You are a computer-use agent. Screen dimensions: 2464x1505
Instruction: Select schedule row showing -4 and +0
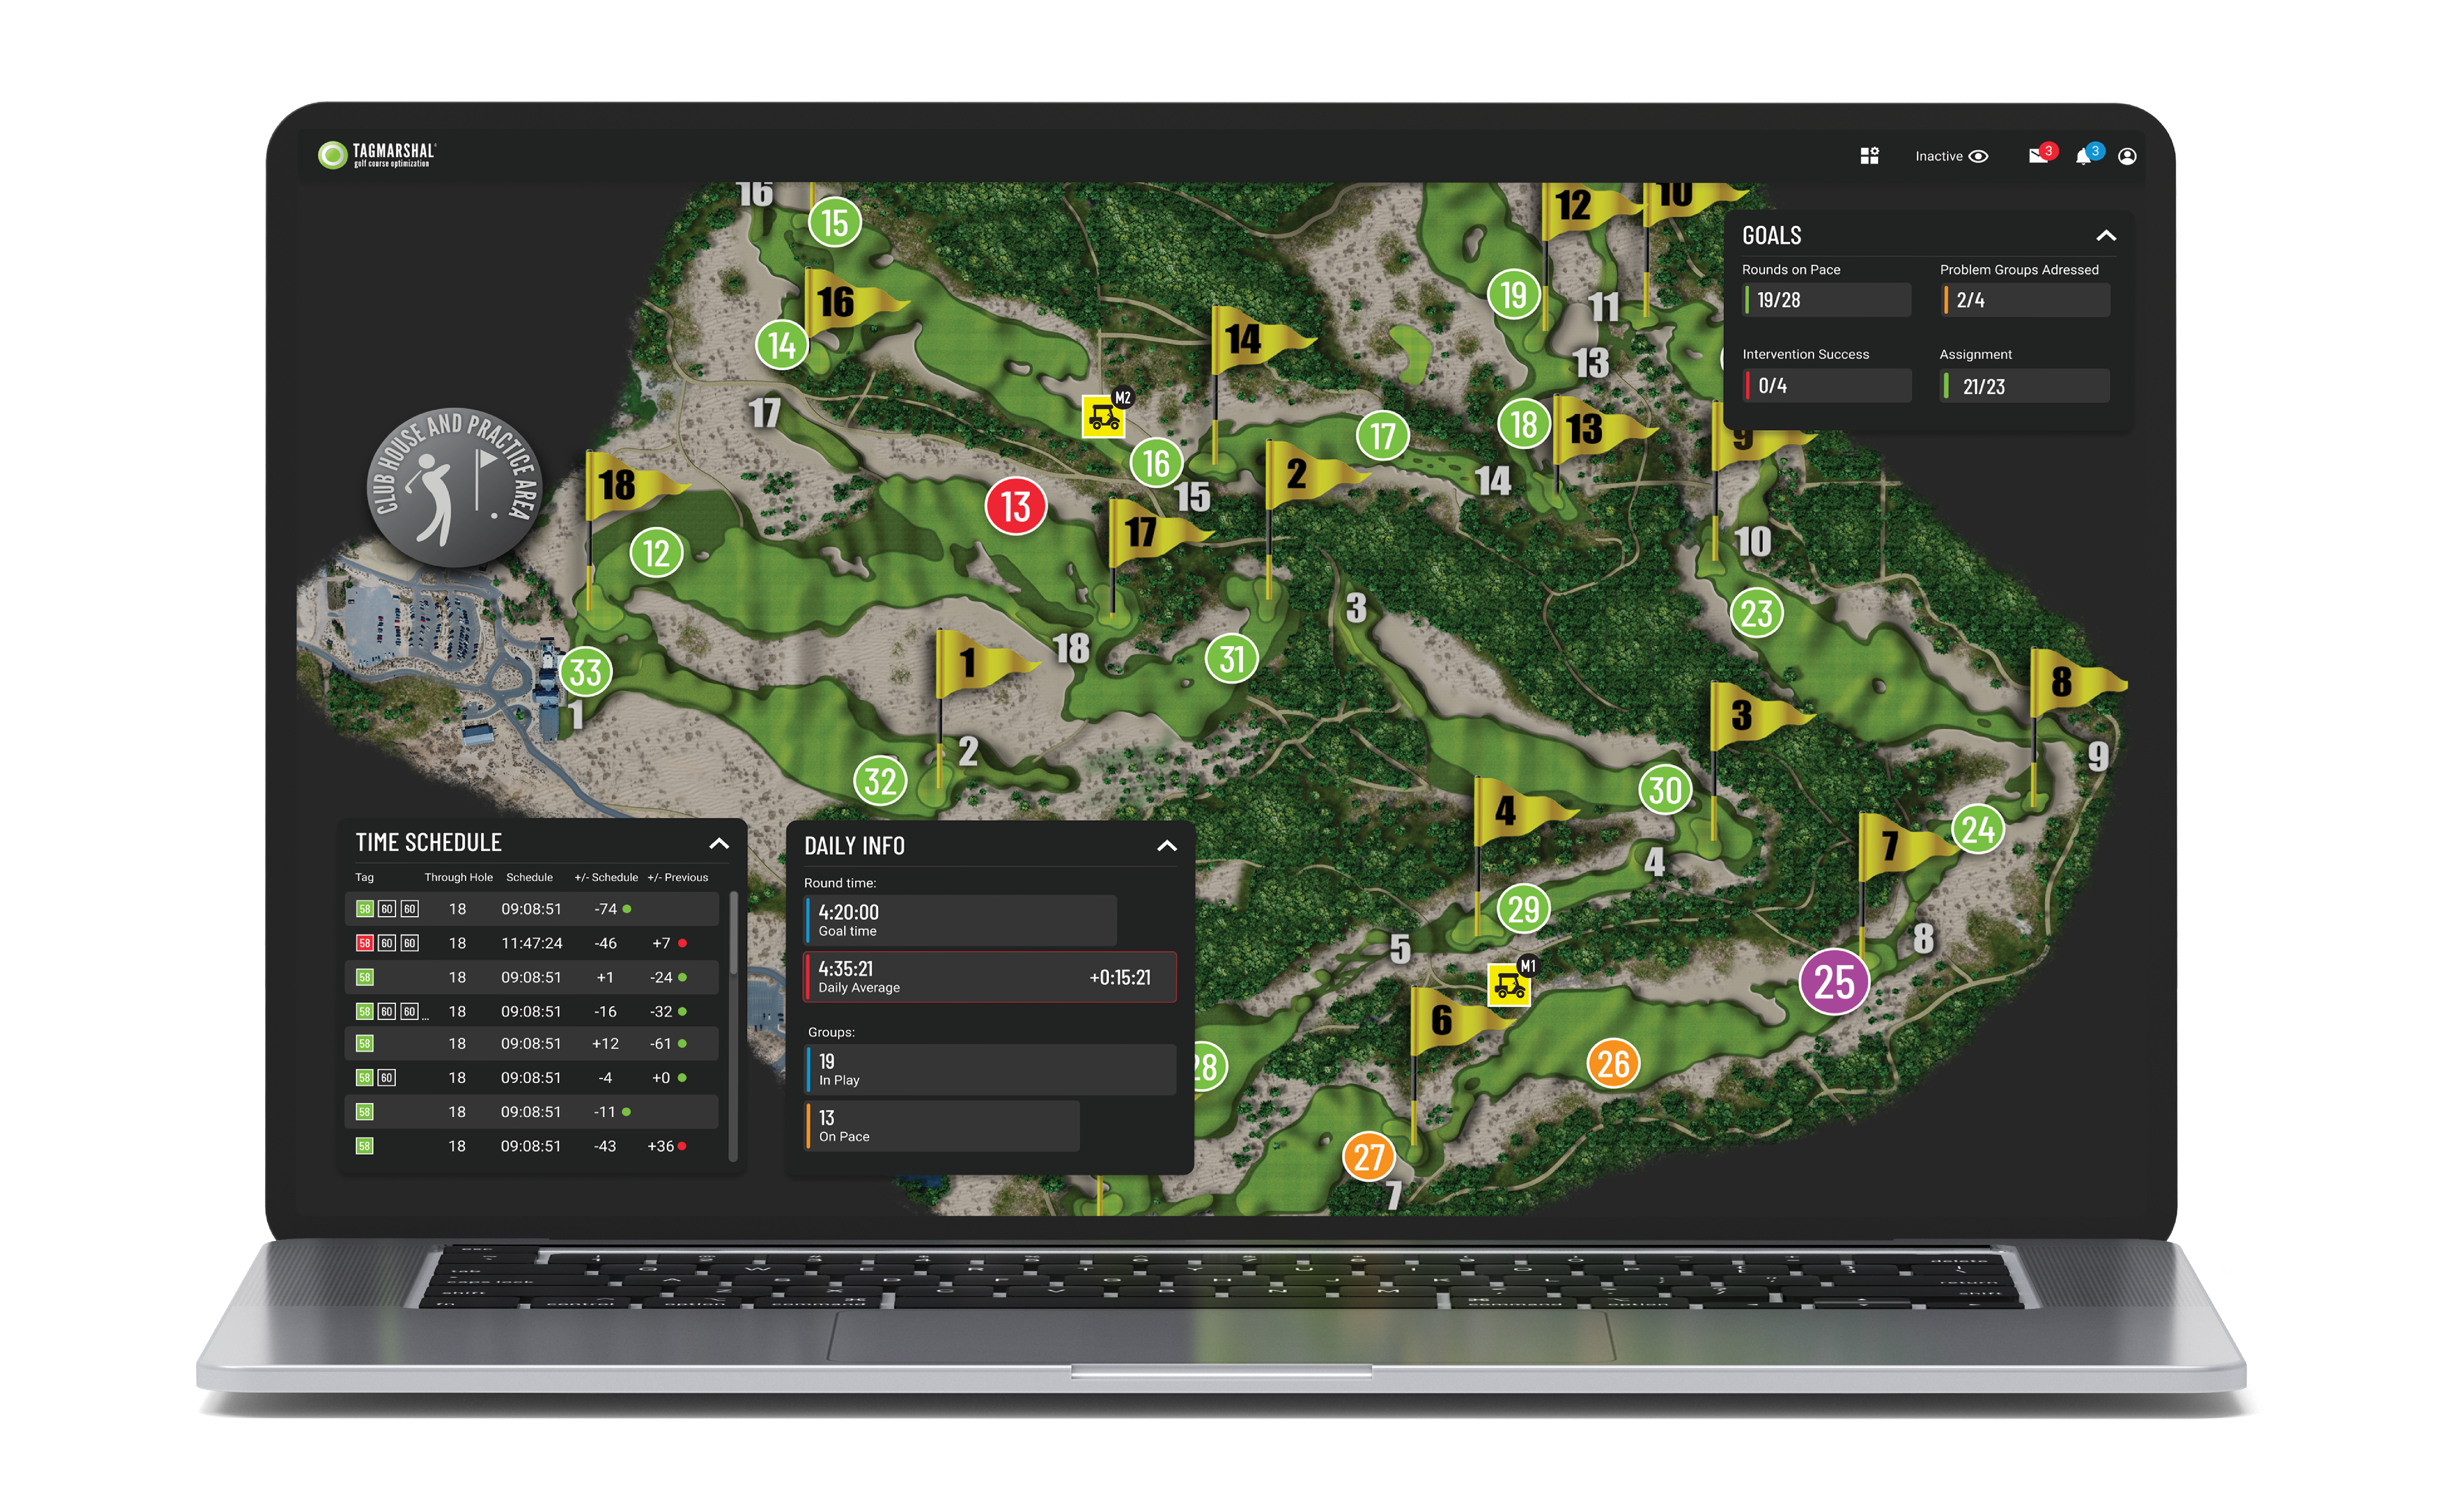(x=532, y=1078)
